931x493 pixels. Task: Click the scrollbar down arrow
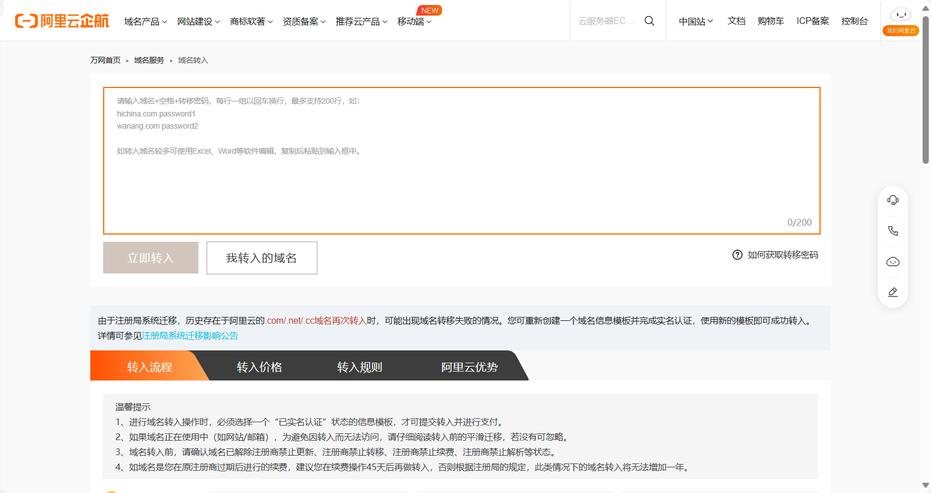point(926,485)
